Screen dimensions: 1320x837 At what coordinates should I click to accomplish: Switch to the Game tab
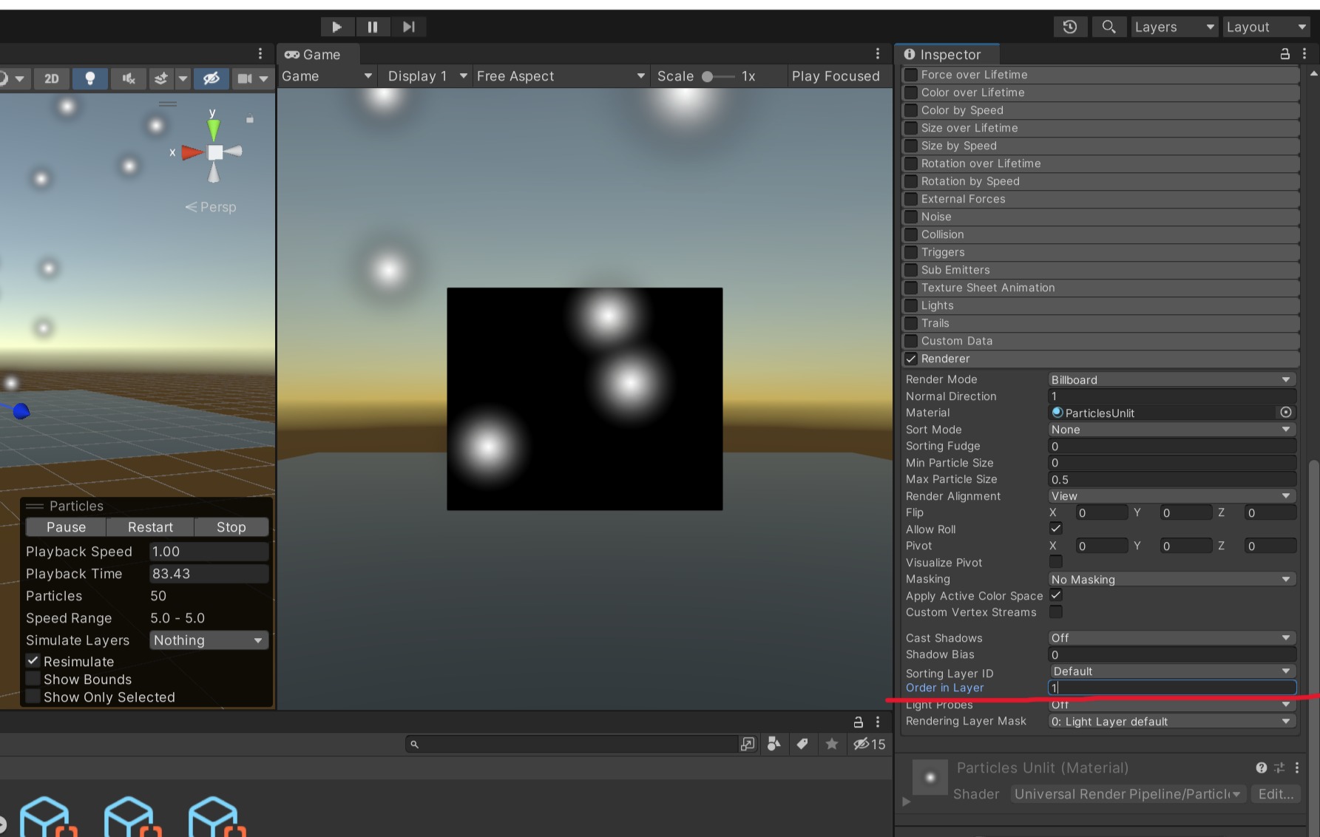(x=318, y=54)
